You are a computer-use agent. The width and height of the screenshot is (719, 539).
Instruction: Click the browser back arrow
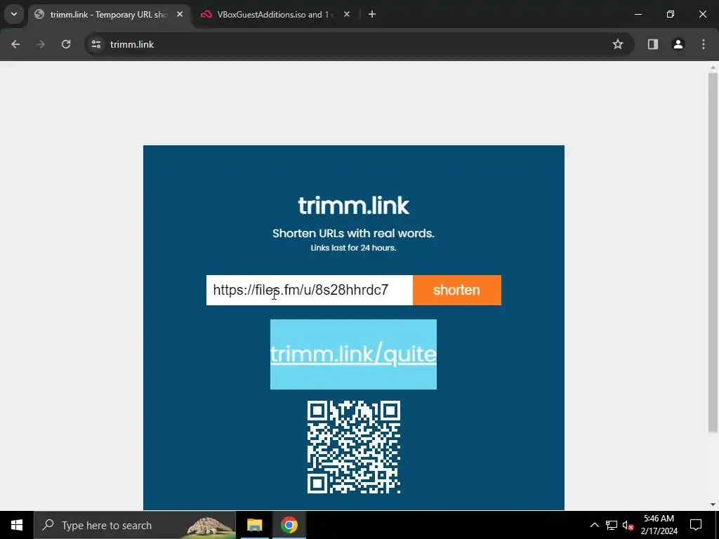15,44
